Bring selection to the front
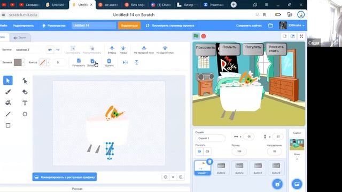 point(144,50)
